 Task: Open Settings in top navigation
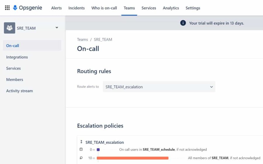tap(193, 8)
